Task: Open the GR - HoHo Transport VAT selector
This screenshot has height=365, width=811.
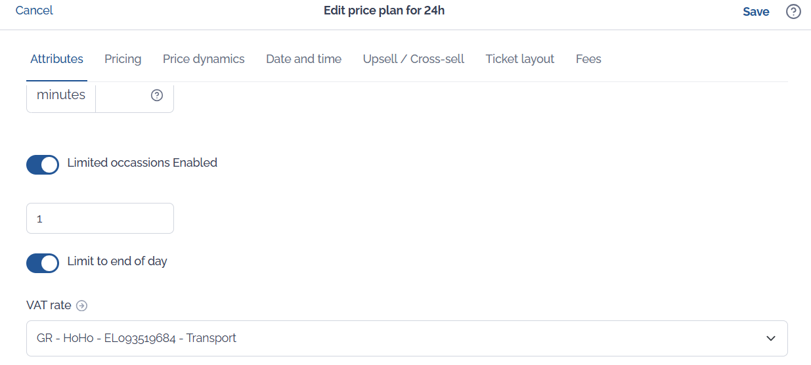Action: [x=407, y=338]
